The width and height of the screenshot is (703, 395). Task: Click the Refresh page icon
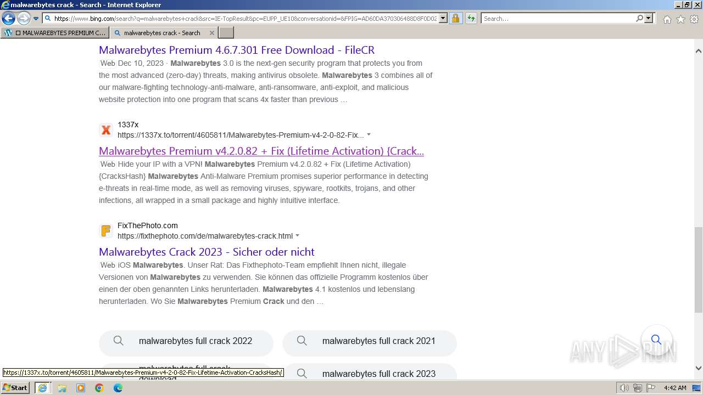pyautogui.click(x=471, y=18)
